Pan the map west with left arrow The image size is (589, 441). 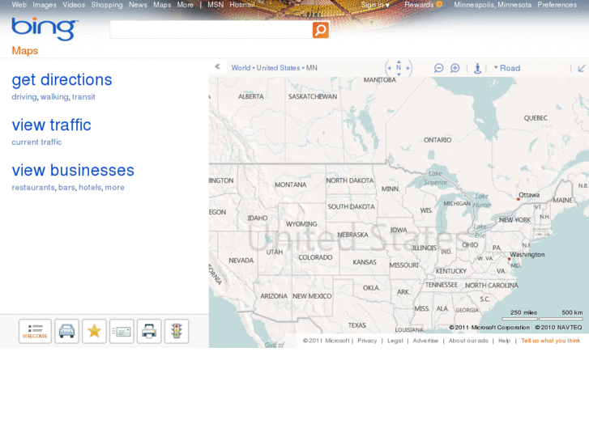(x=389, y=68)
